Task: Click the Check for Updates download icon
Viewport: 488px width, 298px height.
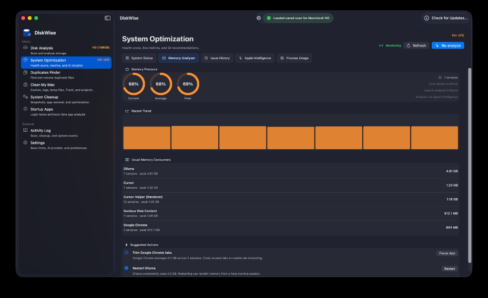Action: pos(427,18)
